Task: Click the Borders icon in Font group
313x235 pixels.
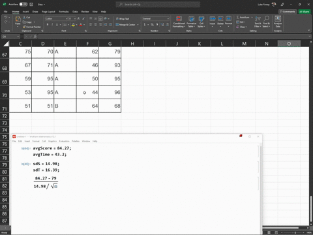Action: [x=65, y=25]
